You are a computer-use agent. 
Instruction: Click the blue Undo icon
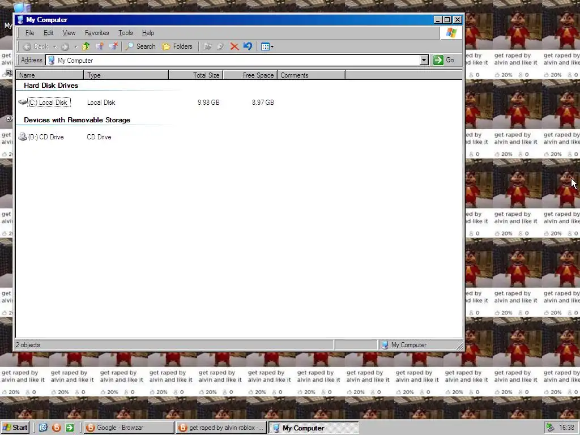pyautogui.click(x=248, y=46)
